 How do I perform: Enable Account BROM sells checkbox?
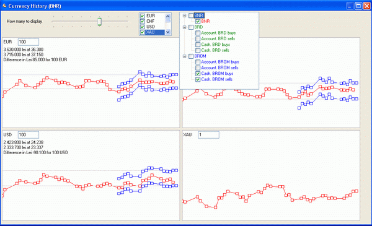tap(198, 67)
